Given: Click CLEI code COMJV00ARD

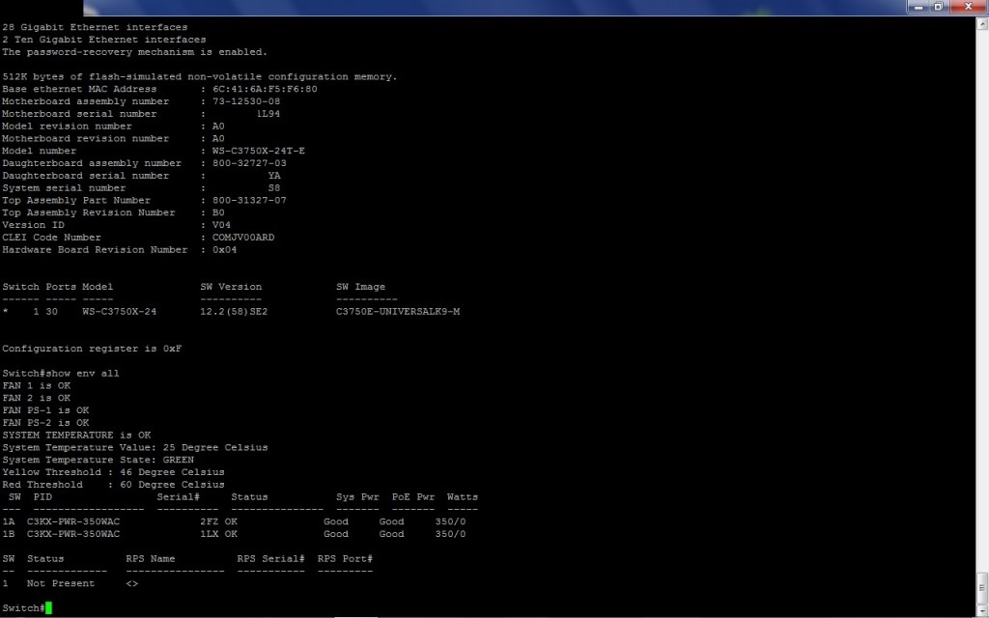Looking at the screenshot, I should pos(243,238).
